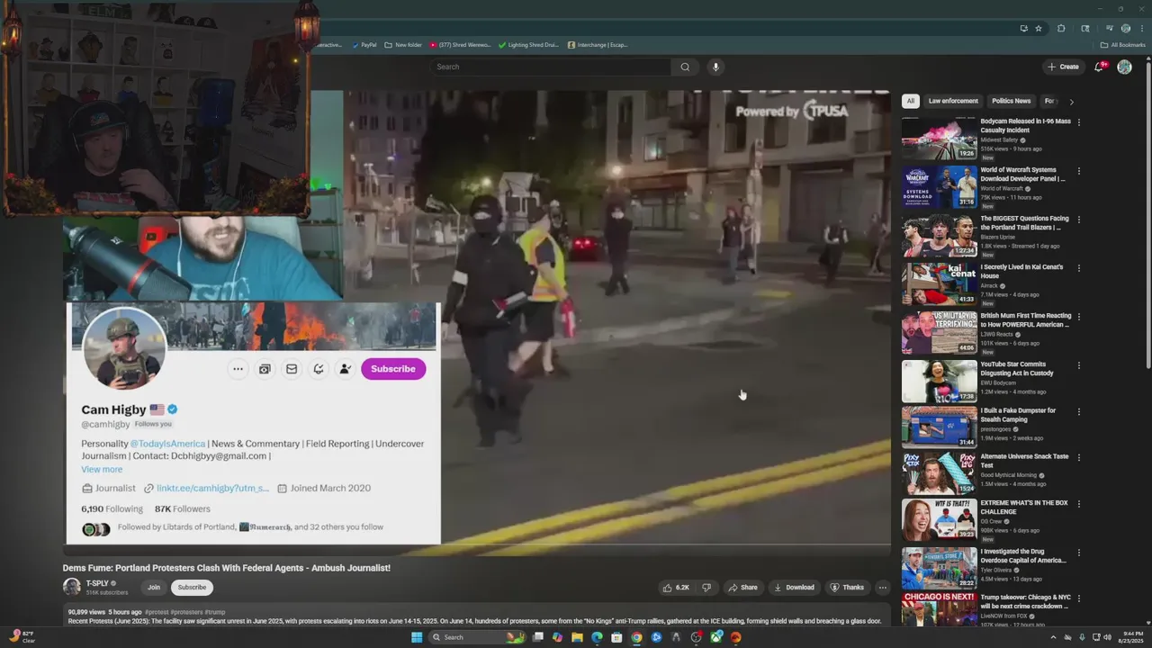
Task: Click T-SPLY channel name
Action: (98, 583)
